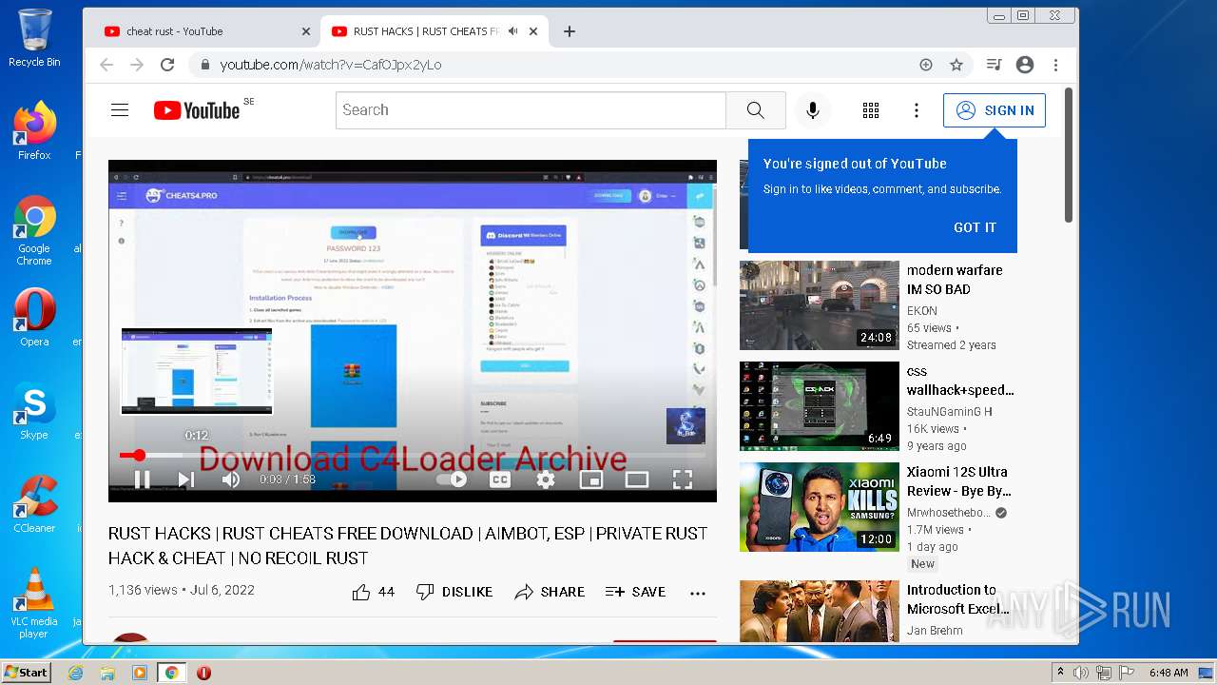
Task: Skip to the next video
Action: coord(186,479)
